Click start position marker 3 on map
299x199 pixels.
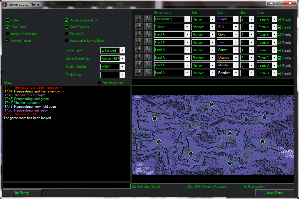click(x=263, y=141)
